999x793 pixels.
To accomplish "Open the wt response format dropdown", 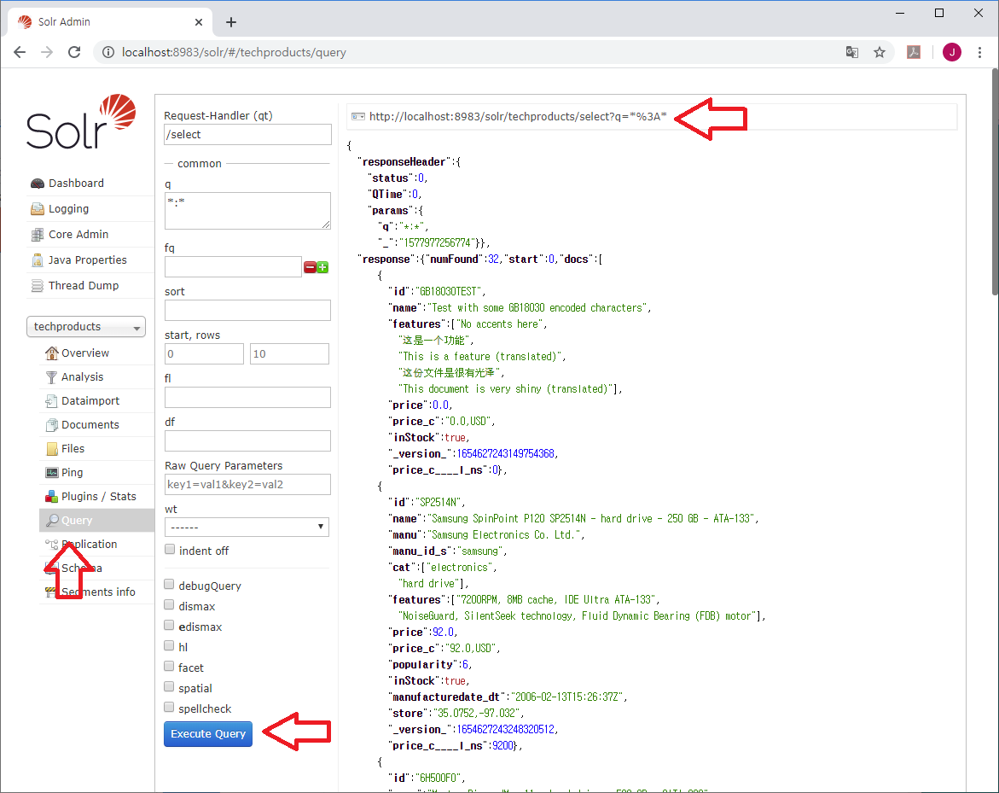I will [247, 528].
